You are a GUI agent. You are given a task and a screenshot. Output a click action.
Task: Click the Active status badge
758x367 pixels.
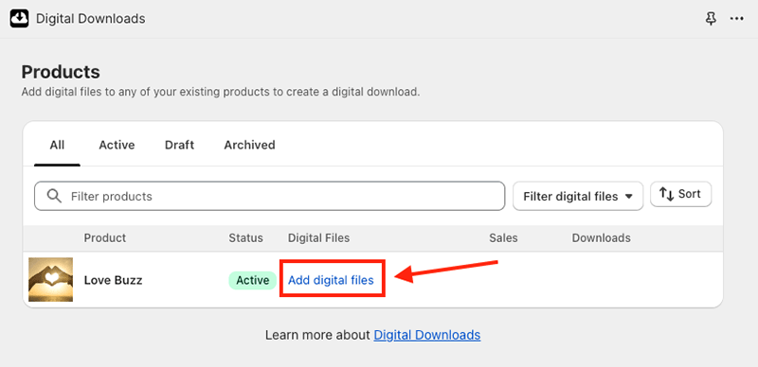[252, 280]
